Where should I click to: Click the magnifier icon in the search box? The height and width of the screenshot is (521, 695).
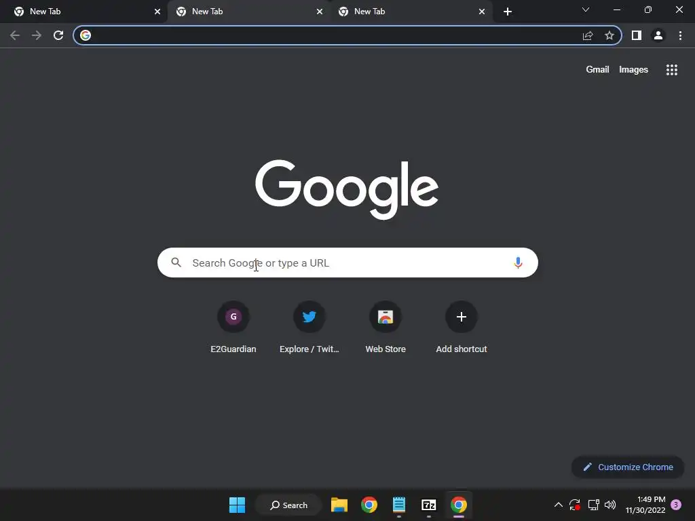click(x=176, y=263)
